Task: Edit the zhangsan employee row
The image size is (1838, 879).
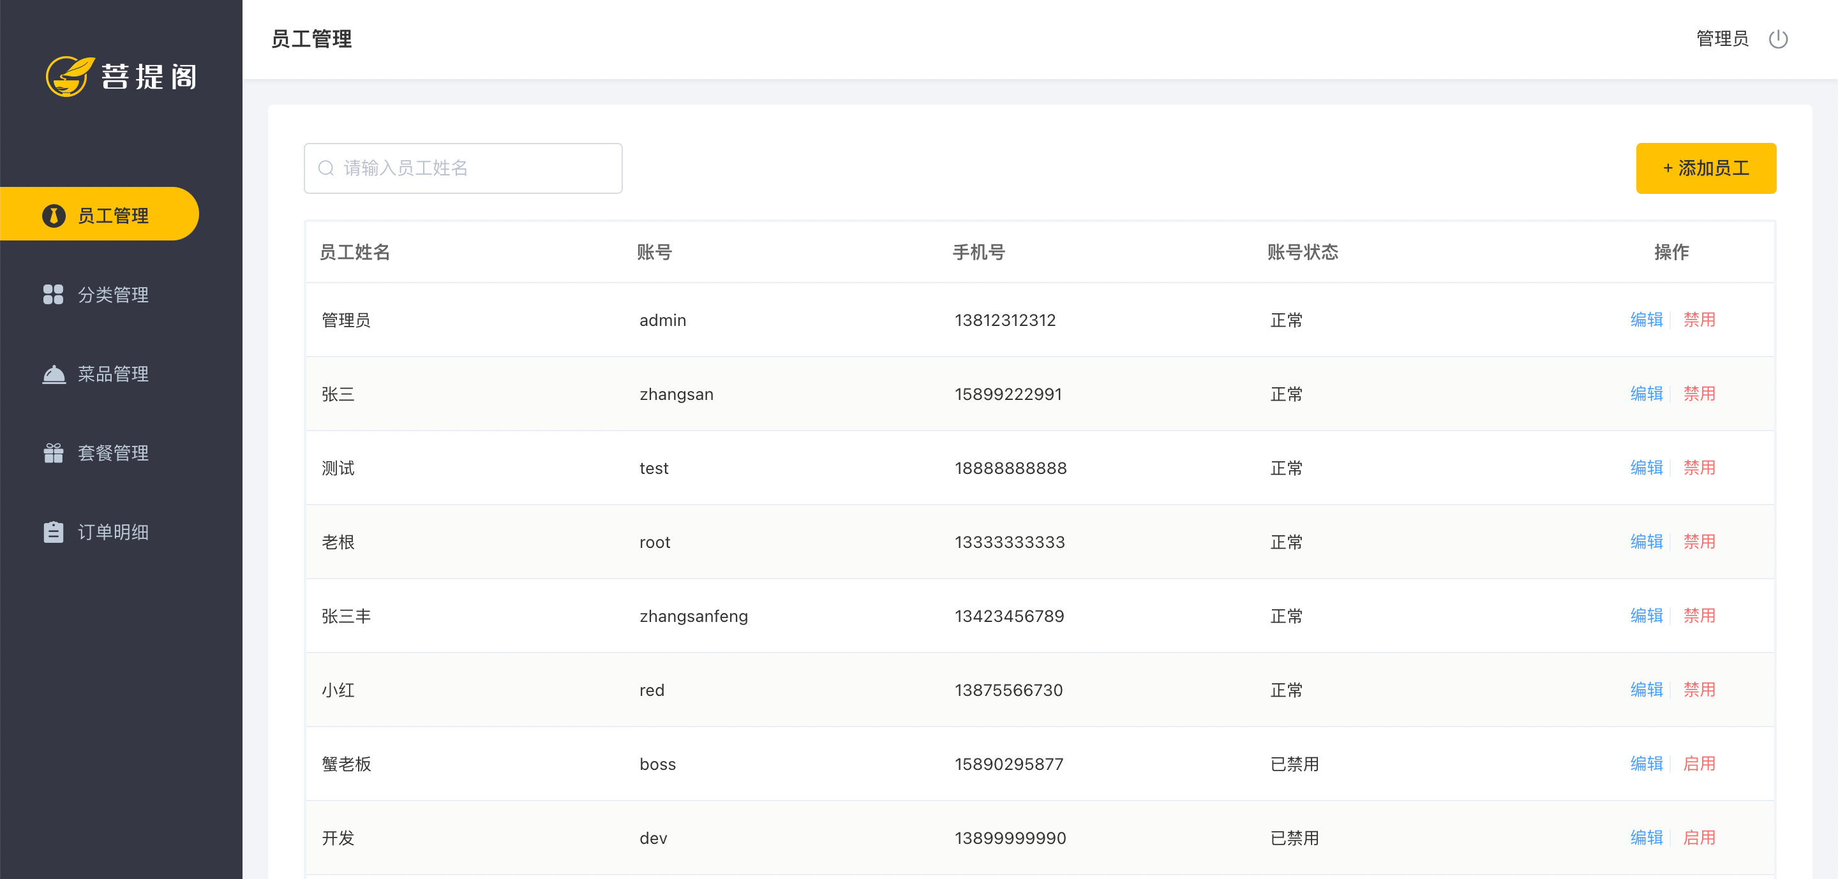Action: click(x=1646, y=394)
